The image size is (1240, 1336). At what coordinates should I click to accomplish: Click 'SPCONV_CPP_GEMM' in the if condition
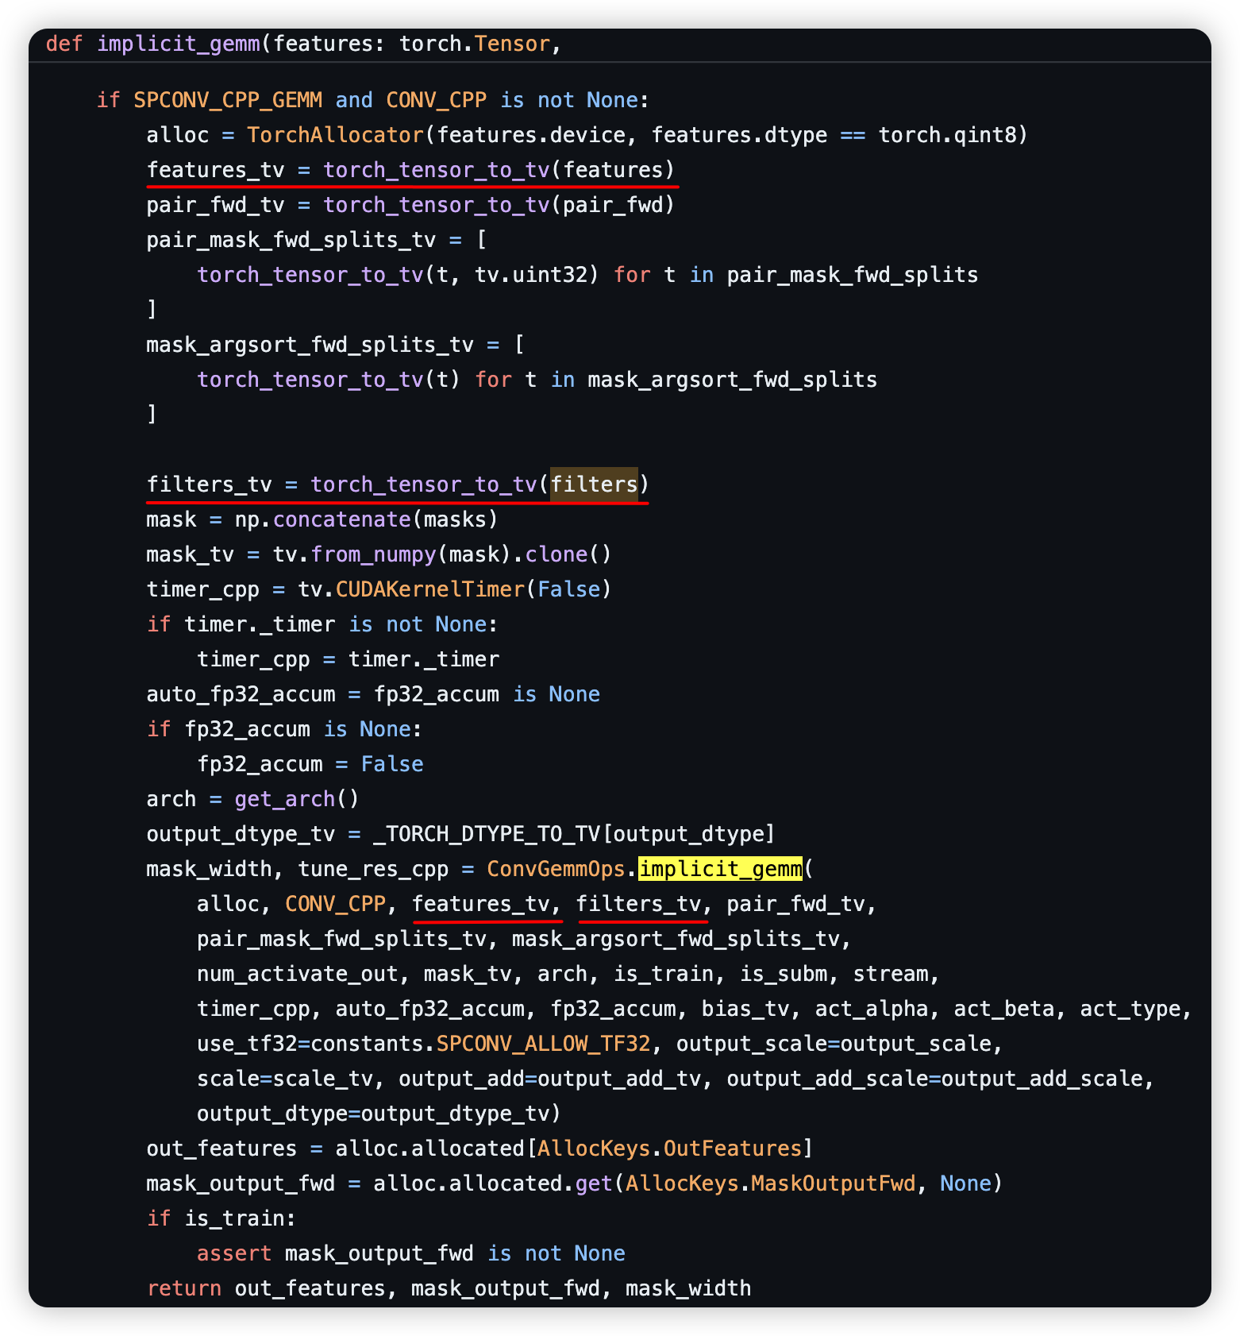pyautogui.click(x=228, y=100)
